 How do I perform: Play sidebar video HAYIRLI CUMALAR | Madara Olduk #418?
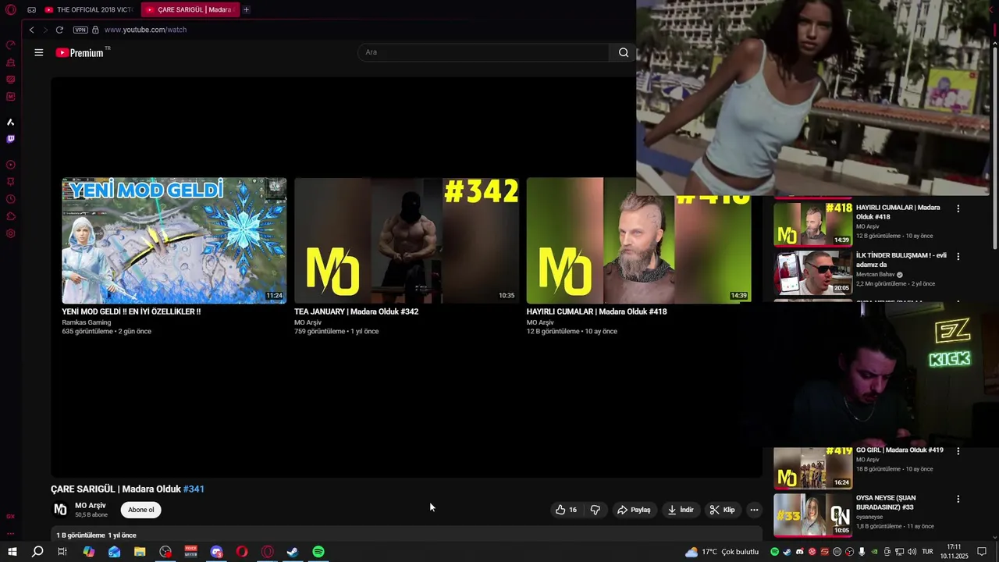tap(898, 212)
